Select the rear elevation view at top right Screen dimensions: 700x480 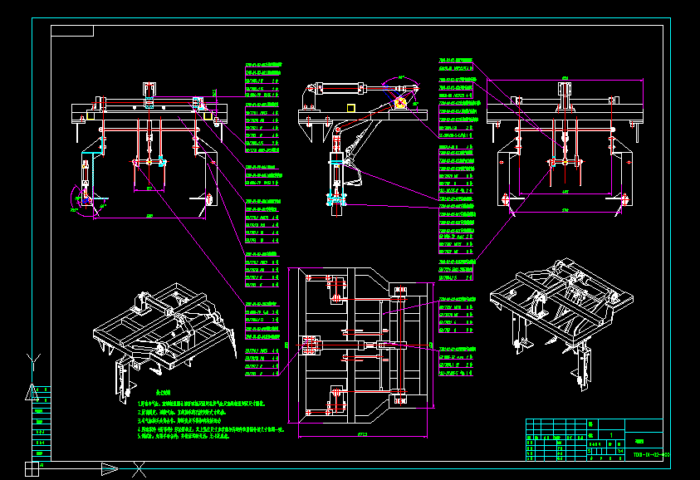pyautogui.click(x=565, y=147)
